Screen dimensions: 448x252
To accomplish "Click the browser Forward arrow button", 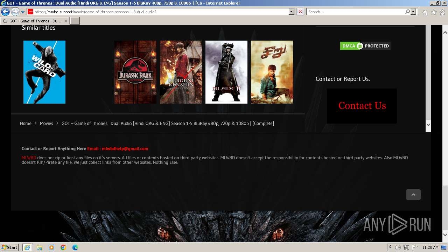I will pos(15,12).
